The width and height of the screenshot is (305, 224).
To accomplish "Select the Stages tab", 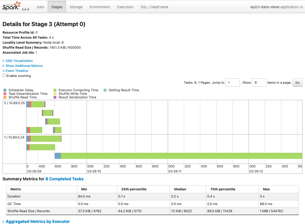I will click(57, 7).
